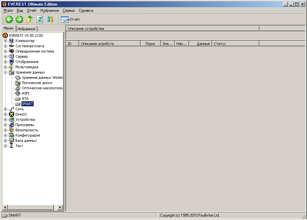Image resolution: width=307 pixels, height=220 pixels.
Task: Click the Устройства icon
Action: [11, 120]
